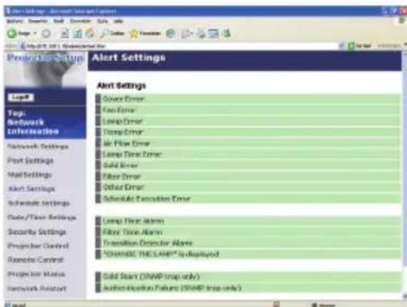Click the Home icon in toolbar

(90, 34)
